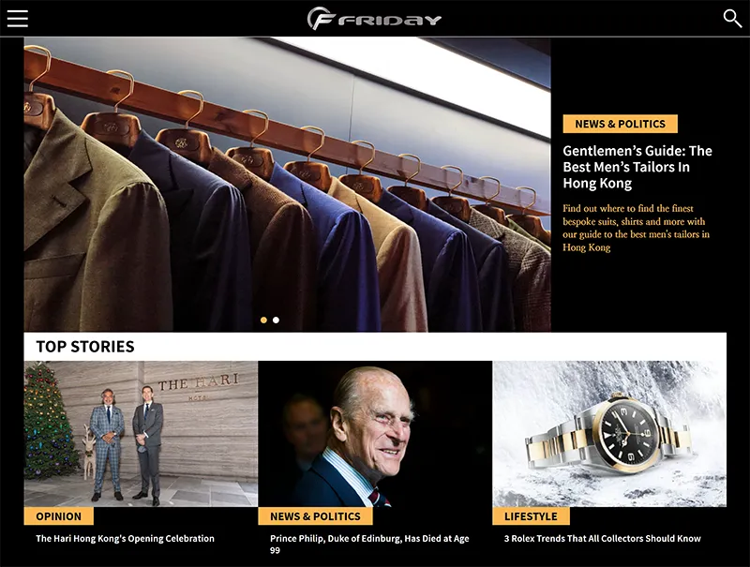Open The Hari hotel photo thumbnail
Screen dimensions: 750x567
141,434
